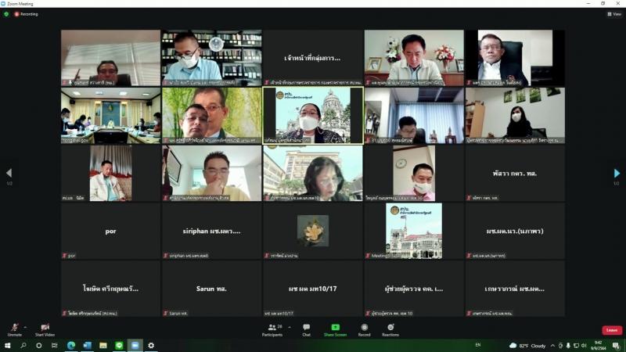The width and height of the screenshot is (626, 352).
Task: Select the conference room video tile
Action: click(x=110, y=115)
